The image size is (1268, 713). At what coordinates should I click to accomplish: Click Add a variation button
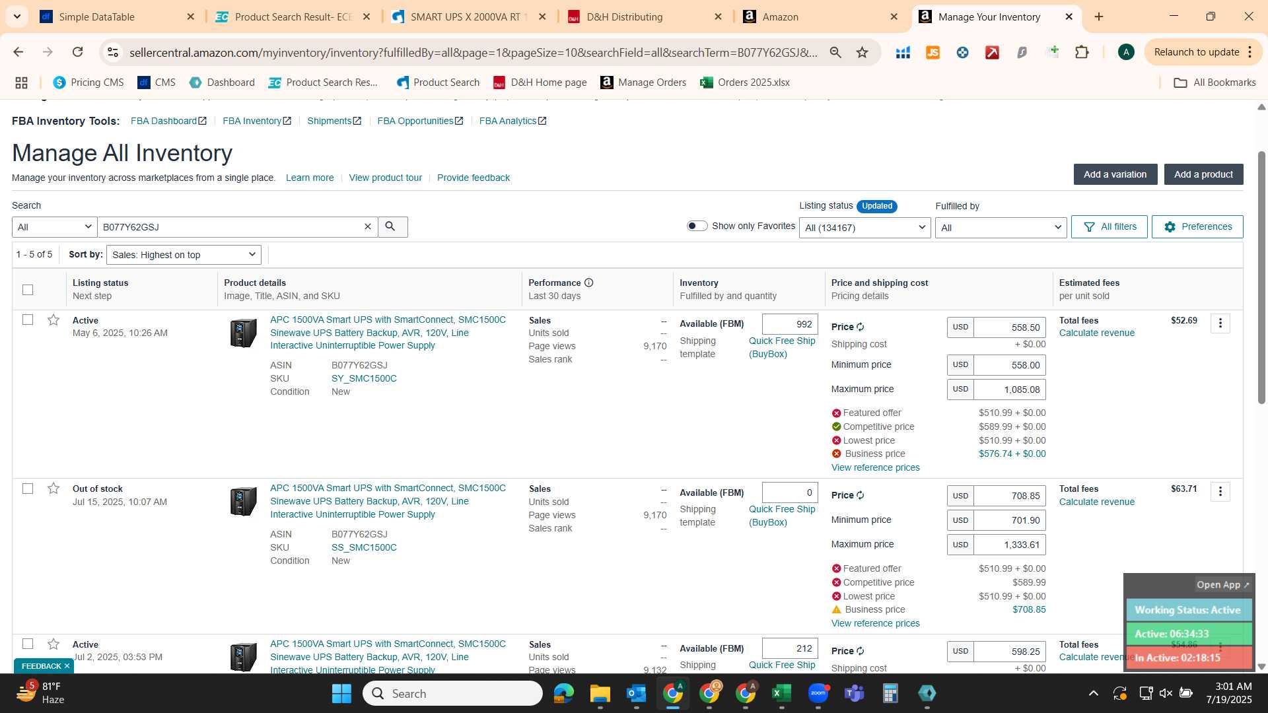(1115, 174)
